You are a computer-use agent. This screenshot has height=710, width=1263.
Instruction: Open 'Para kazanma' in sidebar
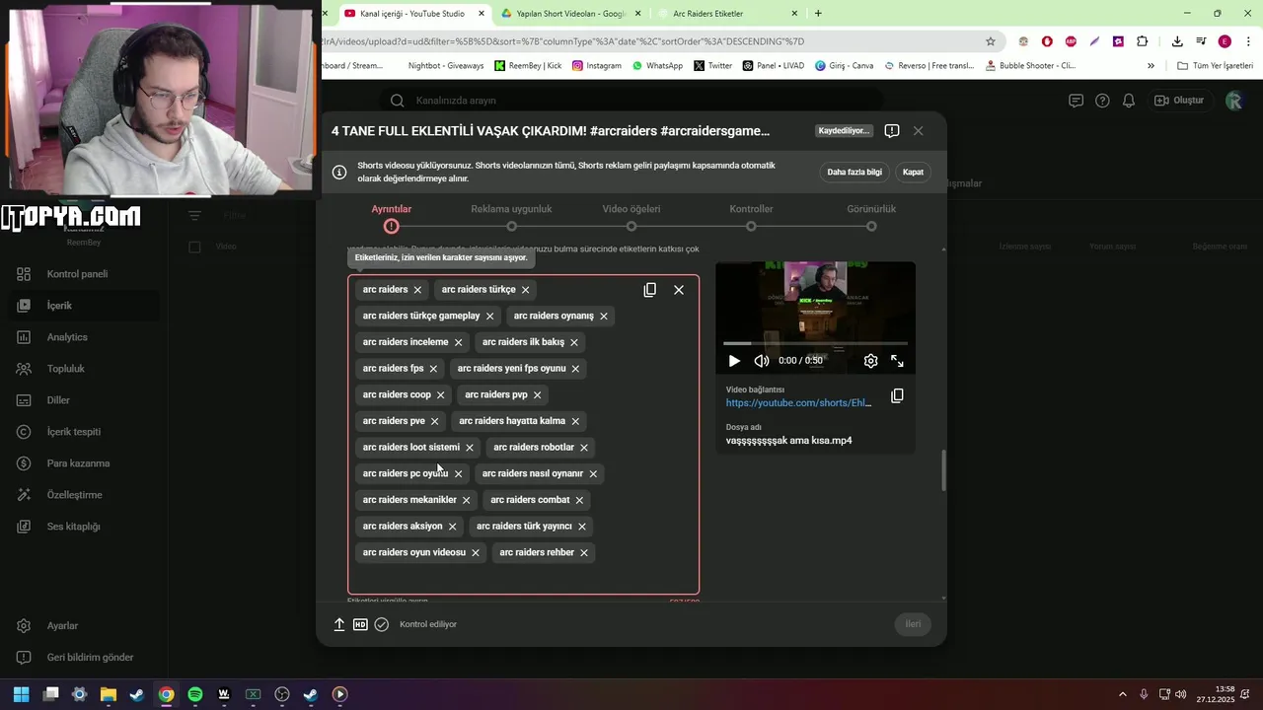(x=83, y=463)
